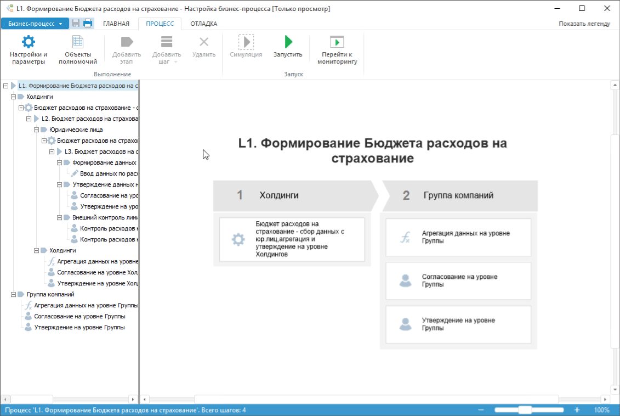Click the save diskette icon
620x416 pixels.
click(x=76, y=24)
